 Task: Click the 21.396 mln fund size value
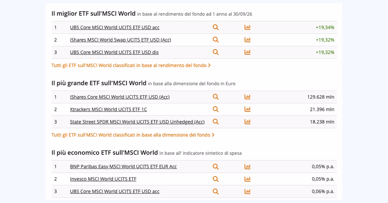(322, 110)
